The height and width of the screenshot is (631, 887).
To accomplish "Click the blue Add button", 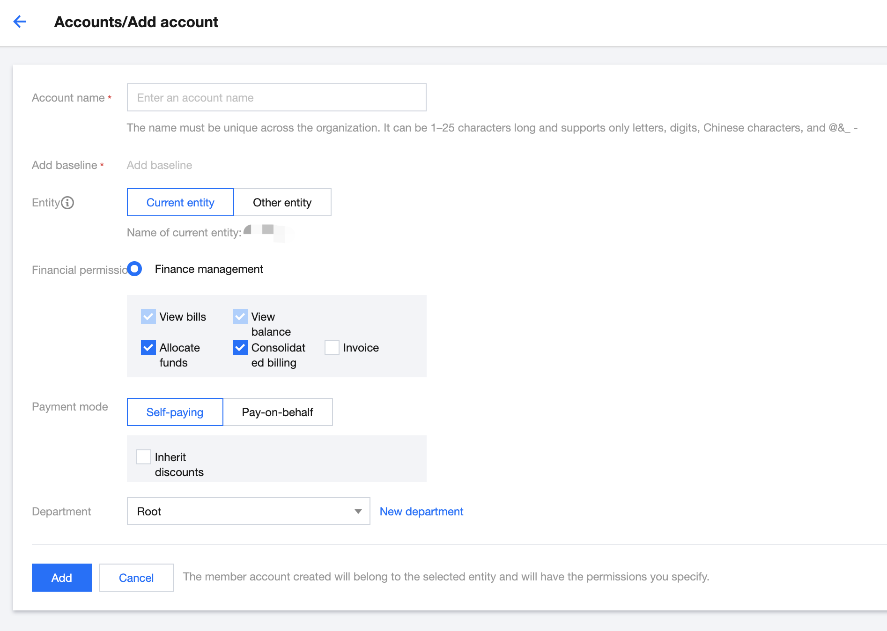I will tap(62, 578).
